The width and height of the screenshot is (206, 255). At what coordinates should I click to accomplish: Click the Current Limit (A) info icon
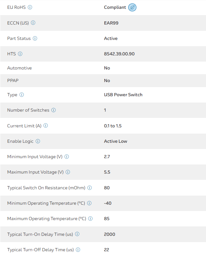(46, 126)
